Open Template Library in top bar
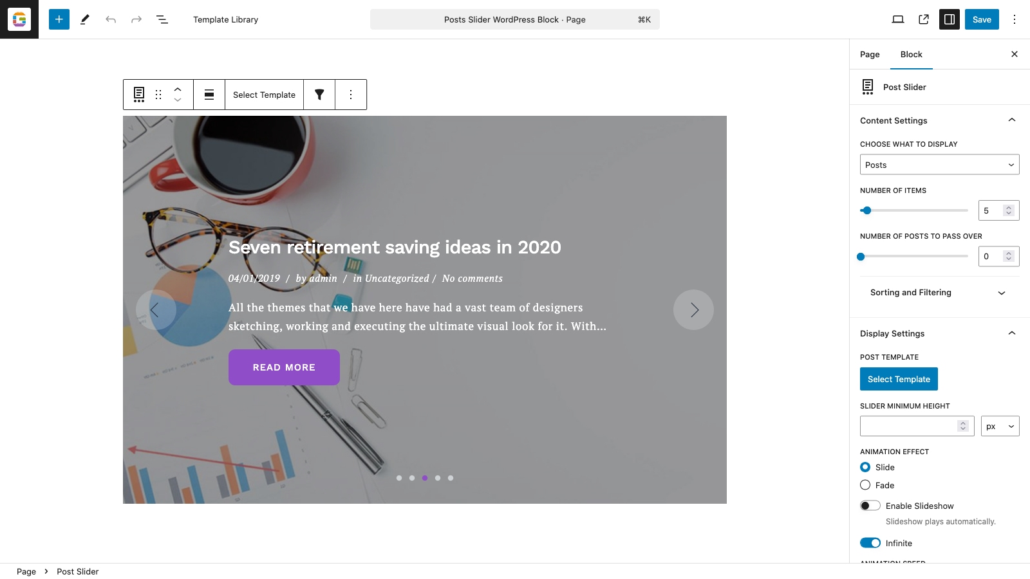This screenshot has width=1030, height=579. tap(225, 19)
